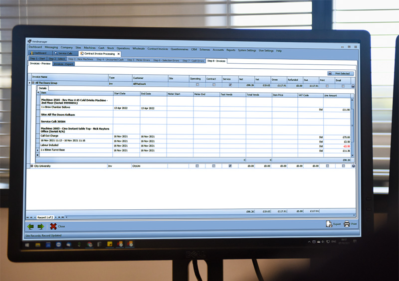Click the green back arrow icon

(31, 227)
